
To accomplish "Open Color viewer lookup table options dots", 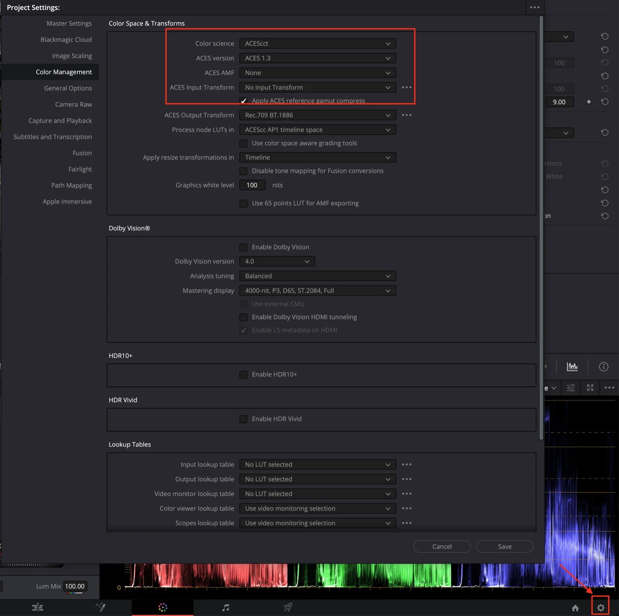I will point(407,508).
